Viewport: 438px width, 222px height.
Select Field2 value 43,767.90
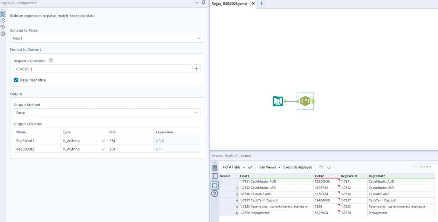(327, 188)
